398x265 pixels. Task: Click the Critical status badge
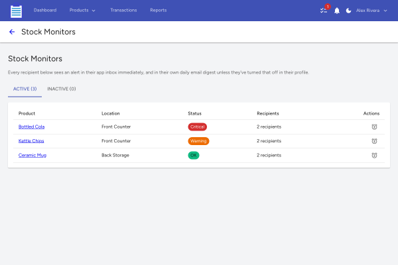197,127
